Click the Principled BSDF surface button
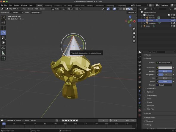176x132 pixels. 164,63
